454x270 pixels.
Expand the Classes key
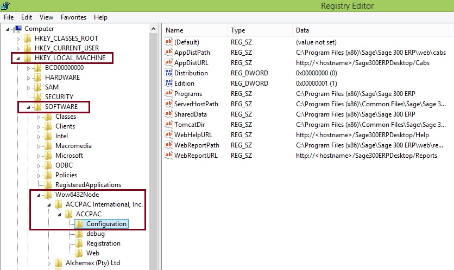tap(39, 117)
